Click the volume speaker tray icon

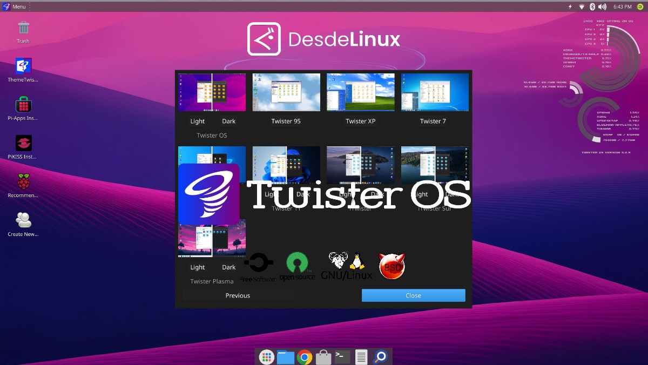pyautogui.click(x=602, y=6)
